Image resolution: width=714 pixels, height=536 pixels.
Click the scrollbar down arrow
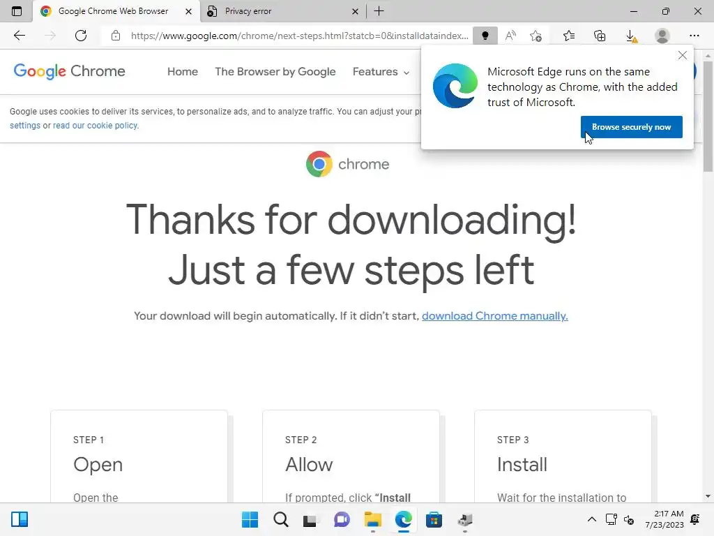[x=708, y=496]
